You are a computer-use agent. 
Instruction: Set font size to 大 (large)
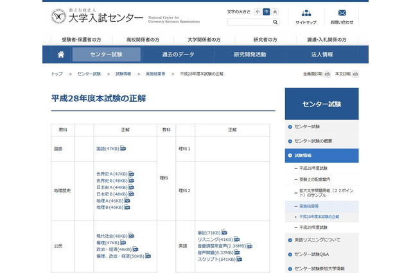coord(275,12)
